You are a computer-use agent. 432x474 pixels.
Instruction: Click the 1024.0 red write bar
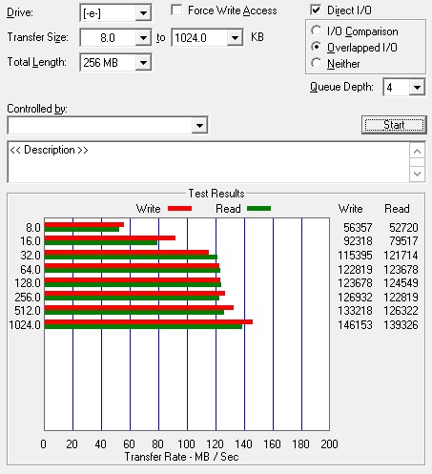pos(149,321)
